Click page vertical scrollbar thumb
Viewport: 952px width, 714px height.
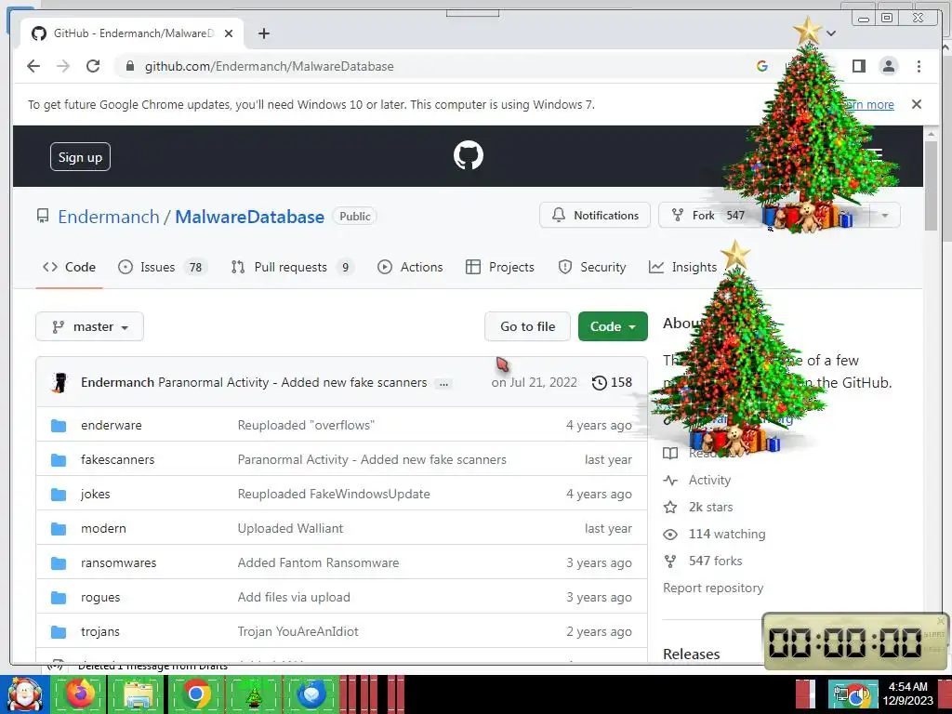pos(930,186)
